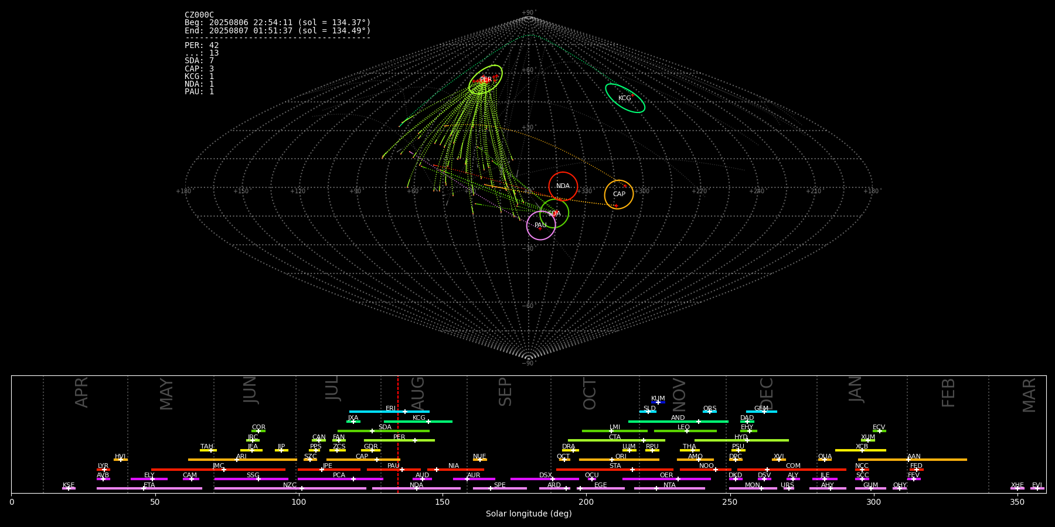
Task: Click the green PER bar in timeline
Action: (399, 440)
